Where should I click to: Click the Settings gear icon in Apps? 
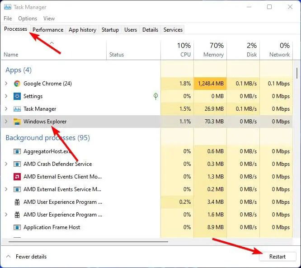point(17,96)
